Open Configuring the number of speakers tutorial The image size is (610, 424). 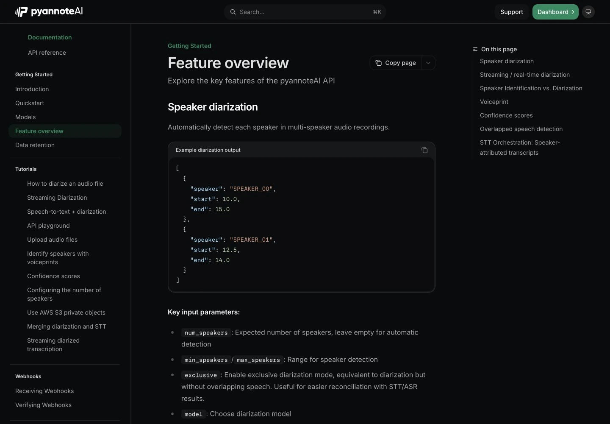[x=64, y=294]
